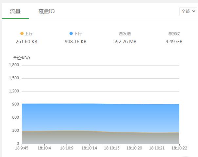Expand the 全部 dropdown
The height and width of the screenshot is (157, 198).
tap(188, 11)
